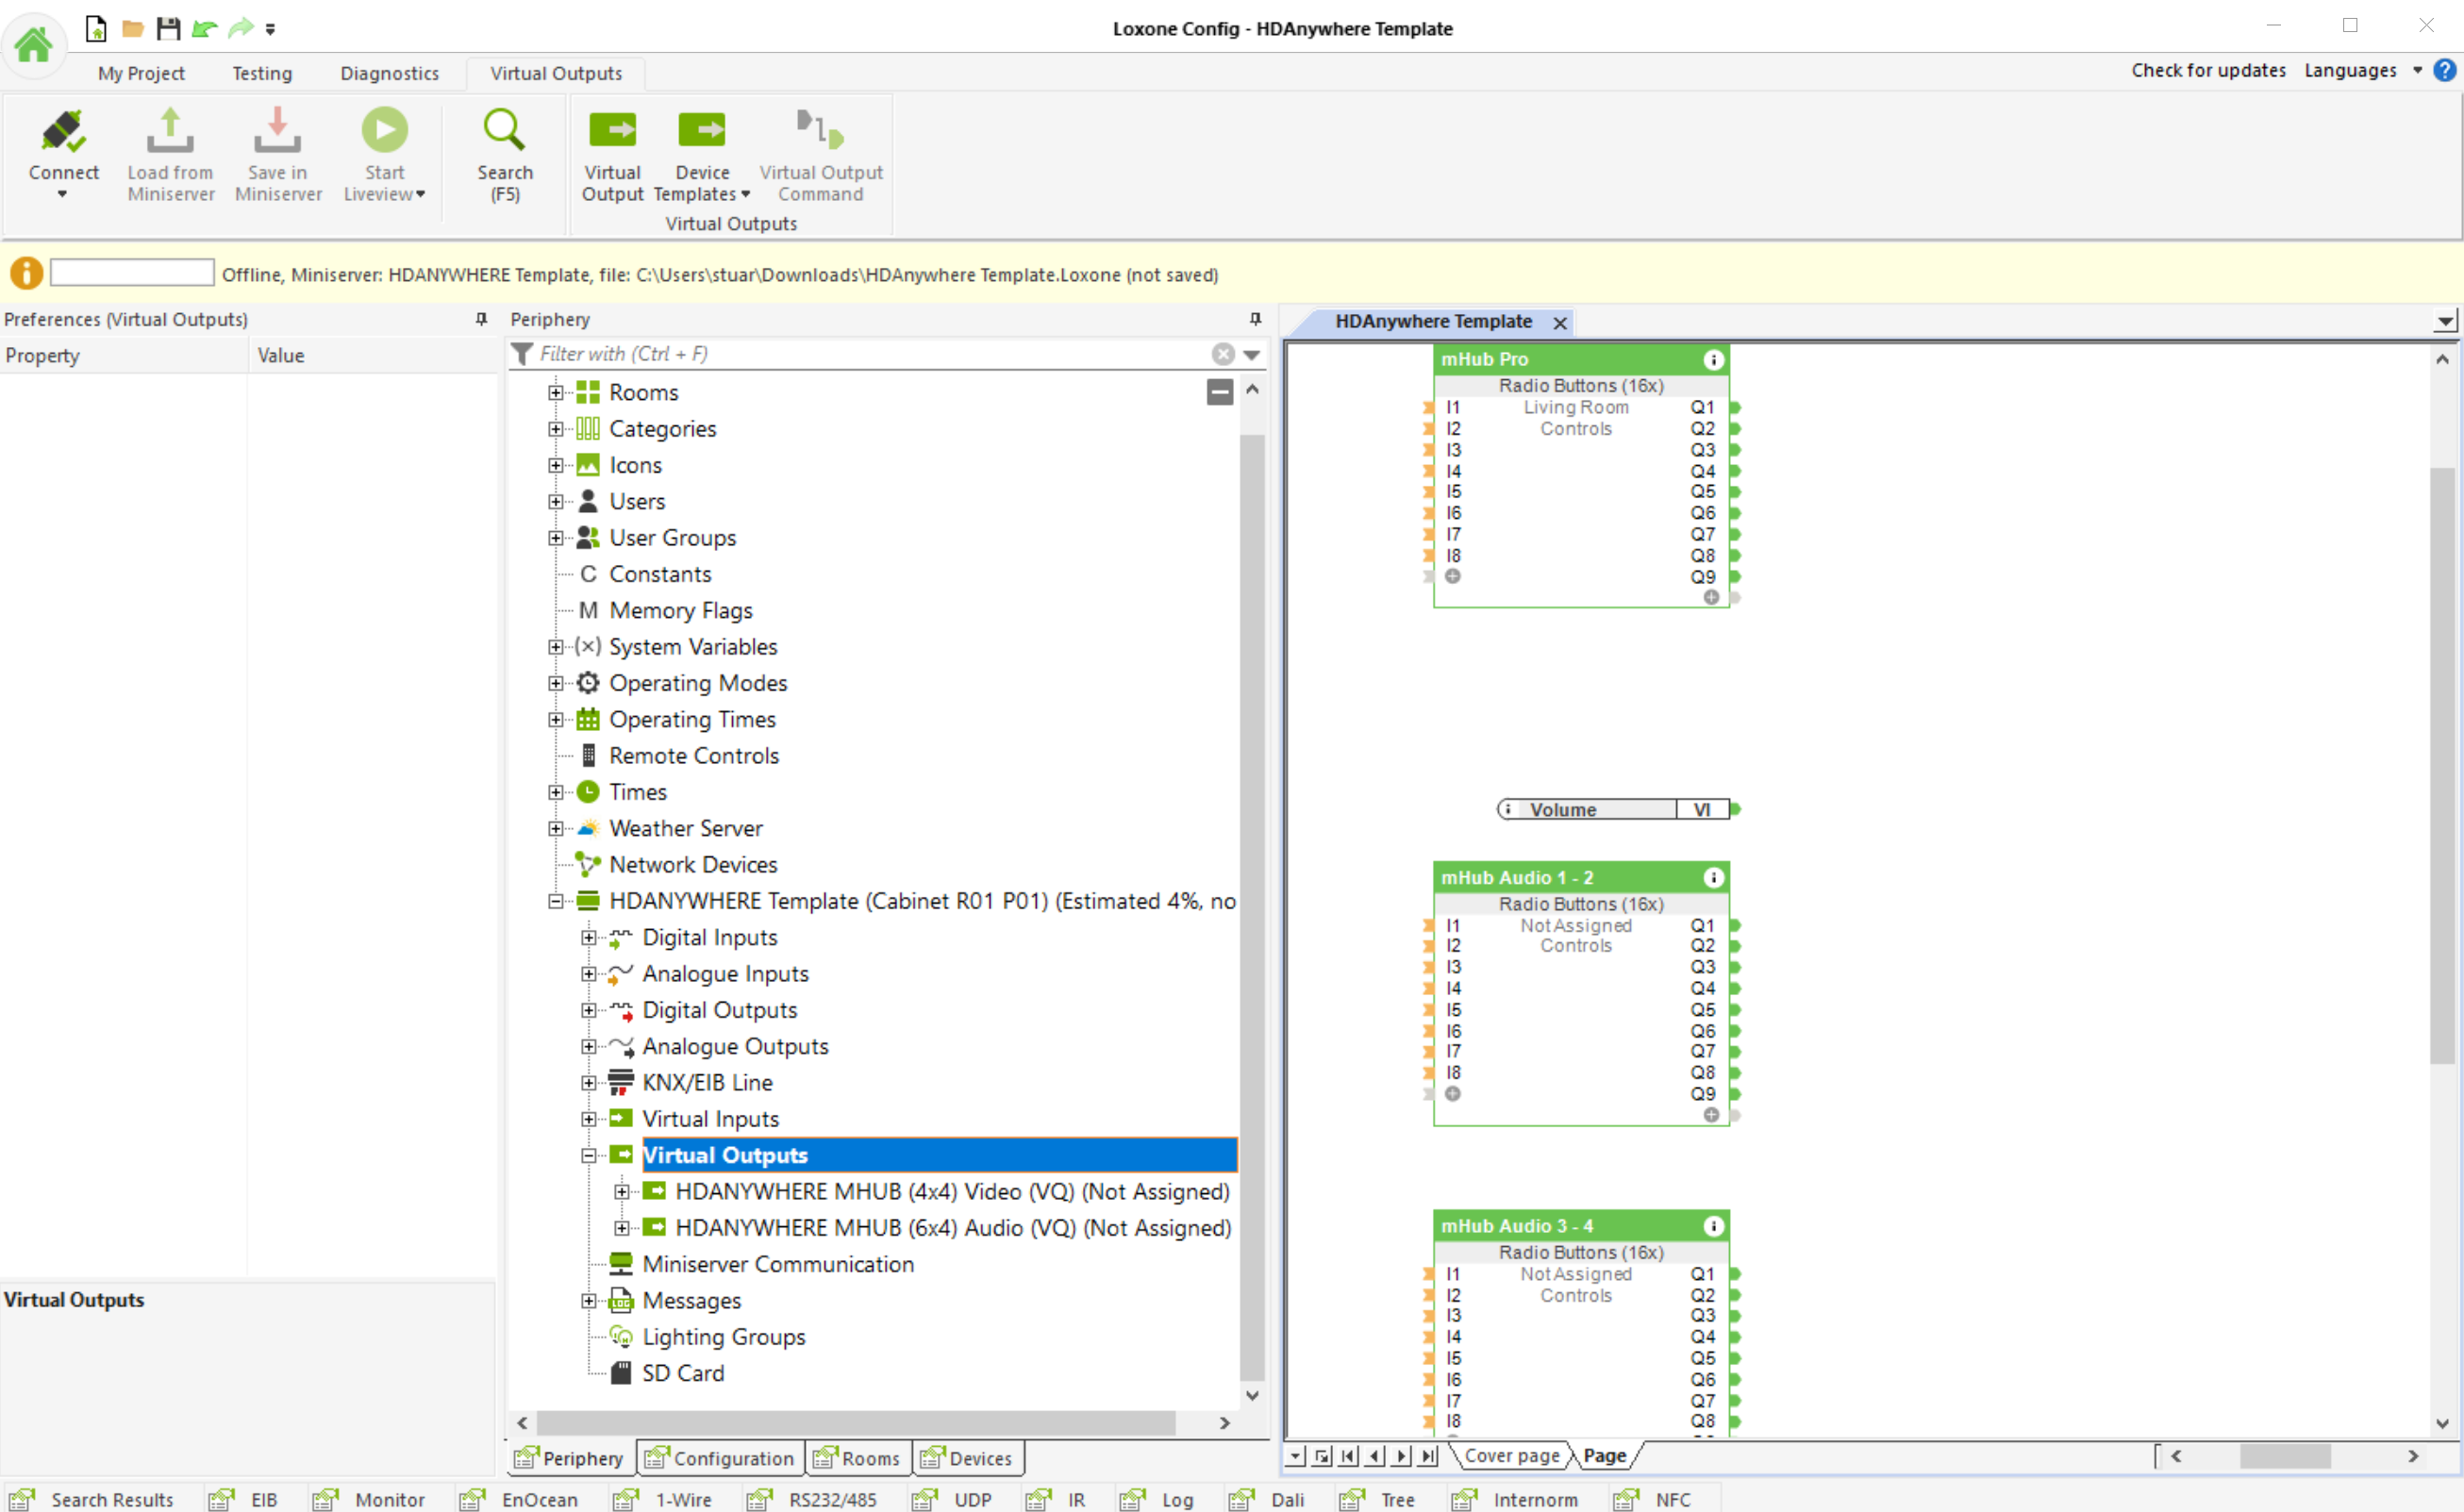
Task: Switch to the Testing ribbon tab
Action: (x=262, y=73)
